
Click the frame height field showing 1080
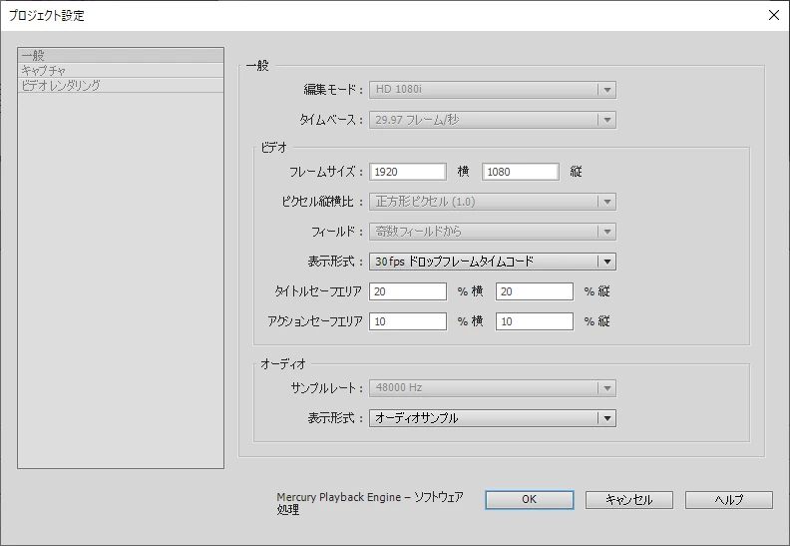[521, 172]
